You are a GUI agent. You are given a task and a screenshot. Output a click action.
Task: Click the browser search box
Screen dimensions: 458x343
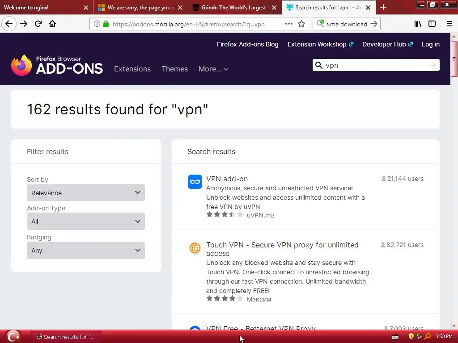click(347, 24)
